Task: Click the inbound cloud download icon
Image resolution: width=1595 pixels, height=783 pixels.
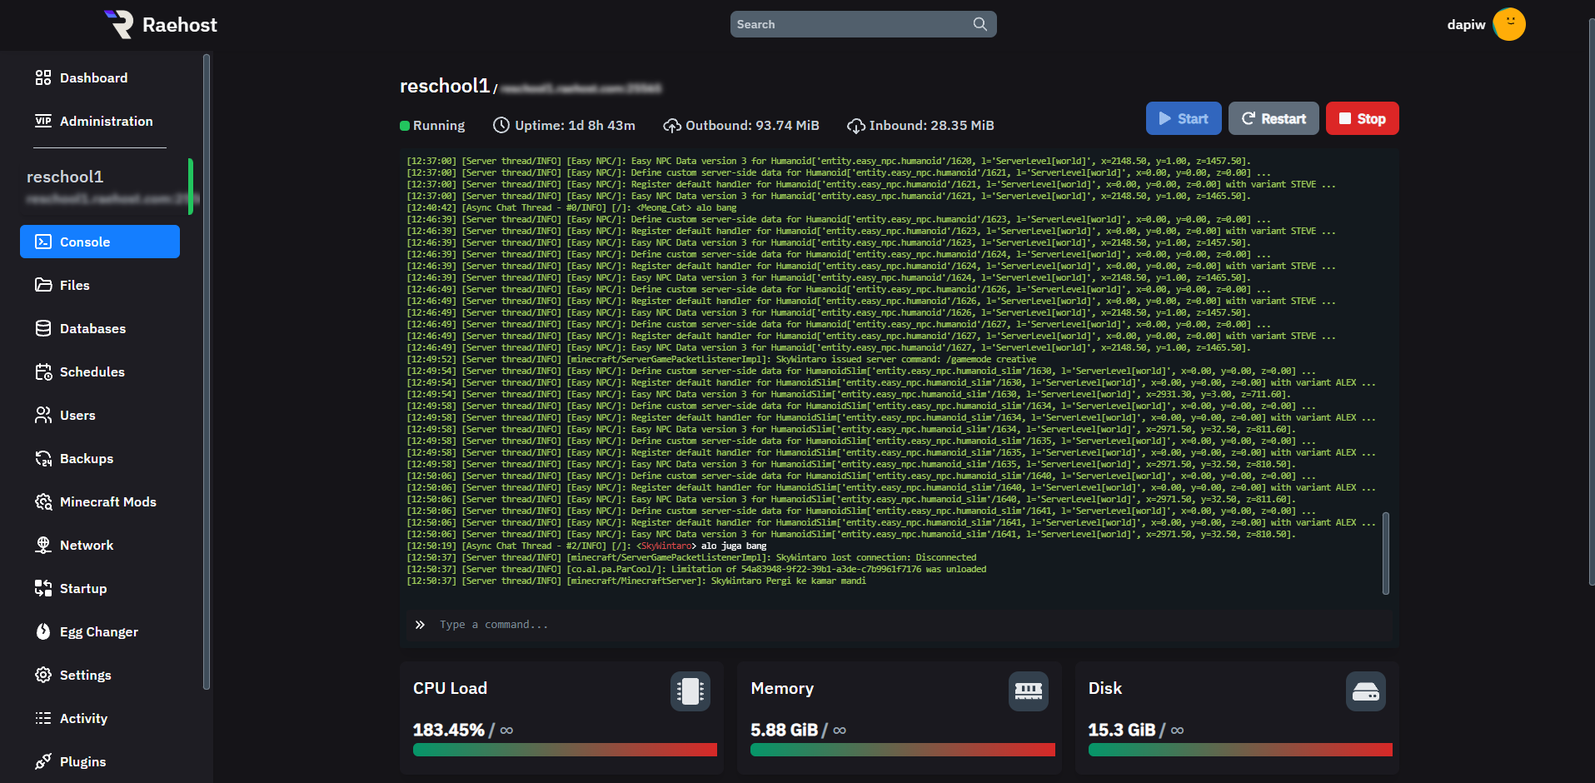Action: [x=855, y=126]
